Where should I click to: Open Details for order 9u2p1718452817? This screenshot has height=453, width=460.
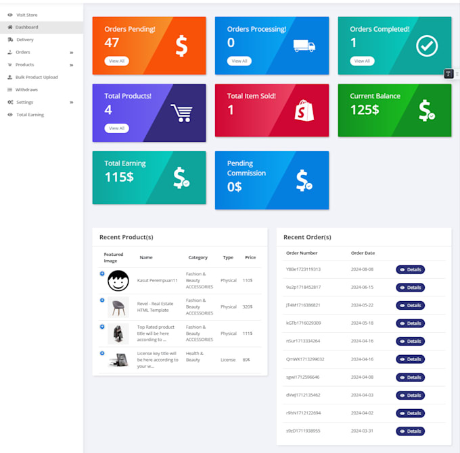pyautogui.click(x=411, y=288)
